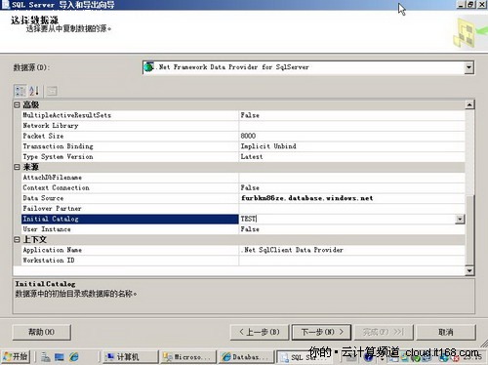Click the Property Pages toolbar icon
The height and width of the screenshot is (365, 488).
coord(52,91)
